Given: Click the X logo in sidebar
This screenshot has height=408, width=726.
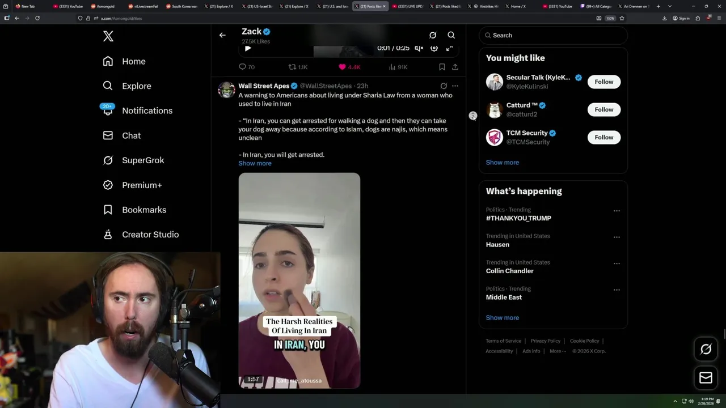Looking at the screenshot, I should click(108, 36).
